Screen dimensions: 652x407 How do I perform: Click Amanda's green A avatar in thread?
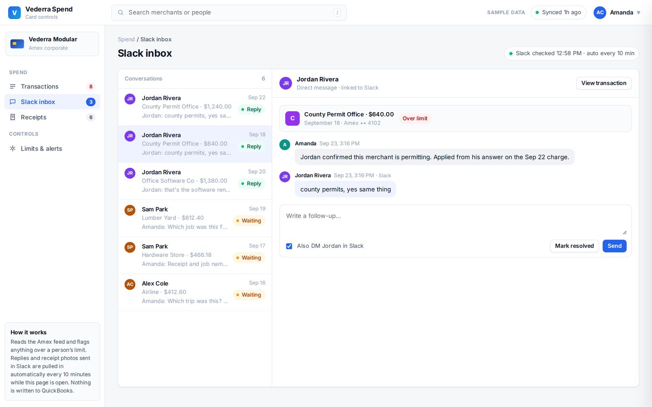(285, 145)
